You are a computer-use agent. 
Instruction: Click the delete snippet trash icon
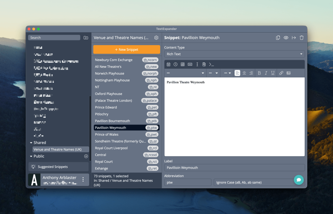(301, 38)
